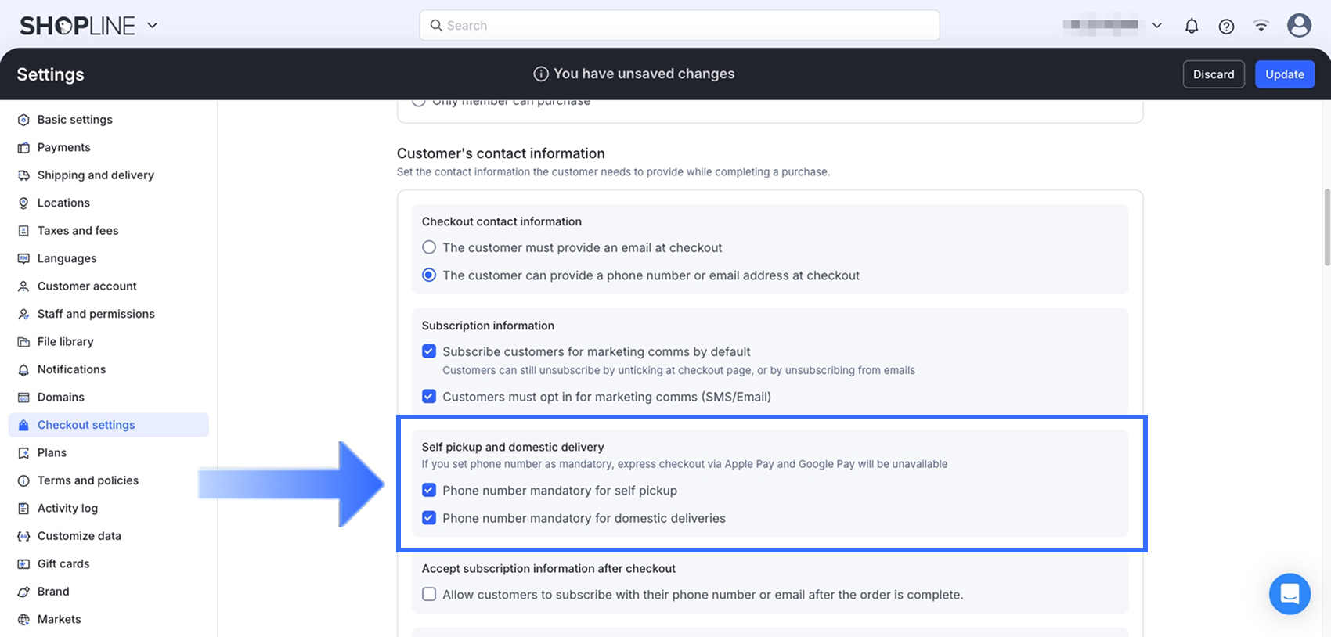Open the user profile avatar icon

pyautogui.click(x=1299, y=26)
